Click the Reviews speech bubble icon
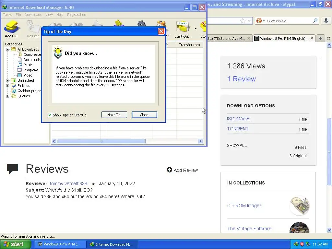 coord(12,169)
